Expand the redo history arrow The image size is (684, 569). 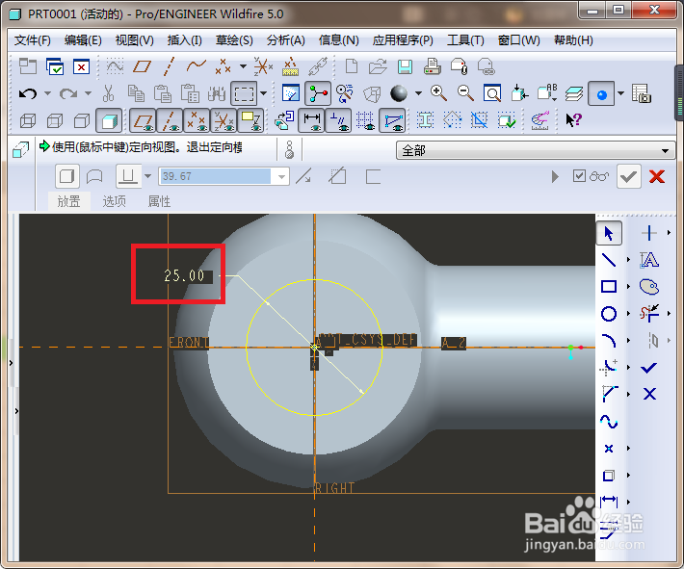point(88,93)
